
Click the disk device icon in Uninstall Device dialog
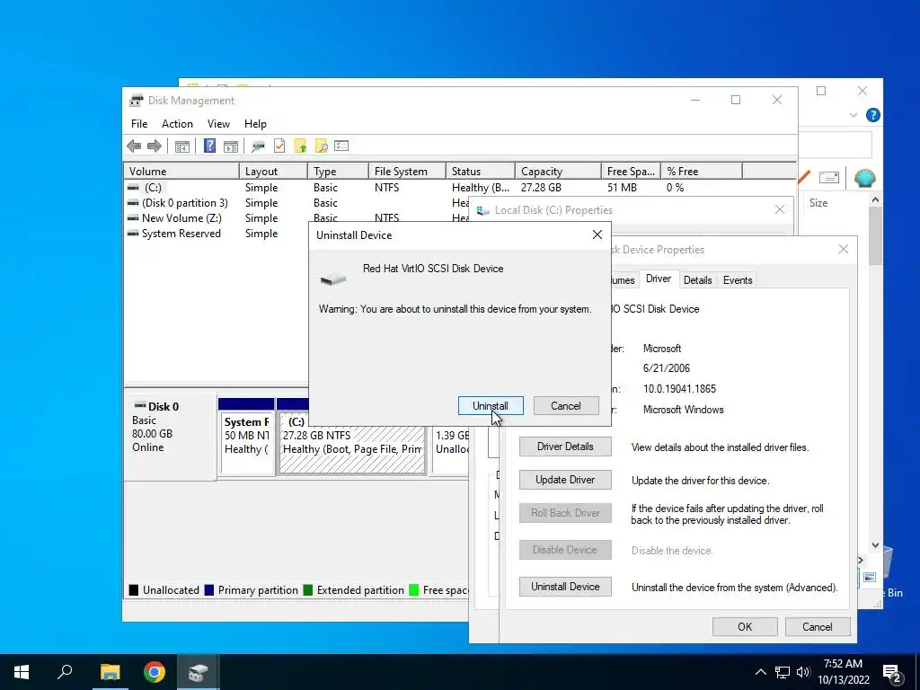click(x=333, y=279)
